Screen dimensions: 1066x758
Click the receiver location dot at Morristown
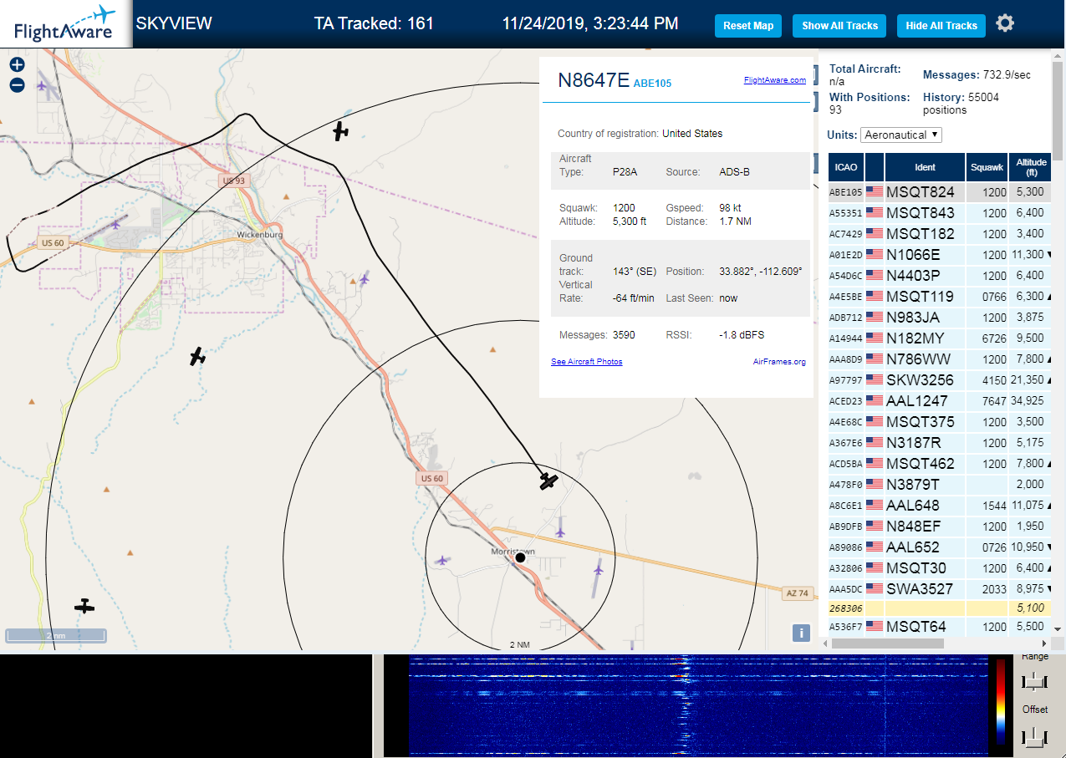pos(520,557)
